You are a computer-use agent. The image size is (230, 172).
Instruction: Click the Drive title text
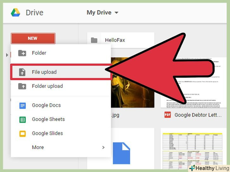pos(35,13)
